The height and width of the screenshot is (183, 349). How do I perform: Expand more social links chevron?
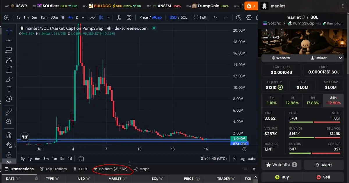point(341,58)
